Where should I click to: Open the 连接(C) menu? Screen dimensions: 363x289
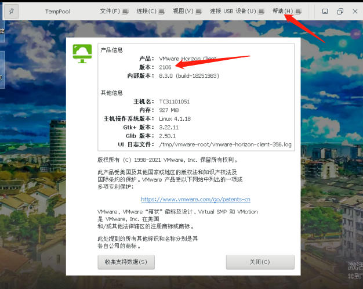click(x=146, y=11)
